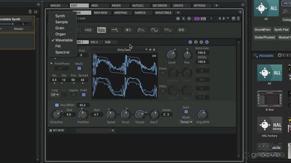The width and height of the screenshot is (291, 163).
Task: Choose Sample from oscillator type menu
Action: click(61, 22)
